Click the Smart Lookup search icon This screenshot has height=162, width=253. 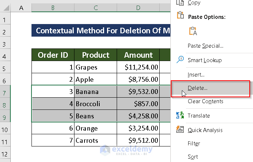pos(180,59)
